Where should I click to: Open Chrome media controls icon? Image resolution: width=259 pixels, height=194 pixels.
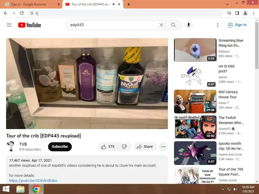[x=229, y=13]
